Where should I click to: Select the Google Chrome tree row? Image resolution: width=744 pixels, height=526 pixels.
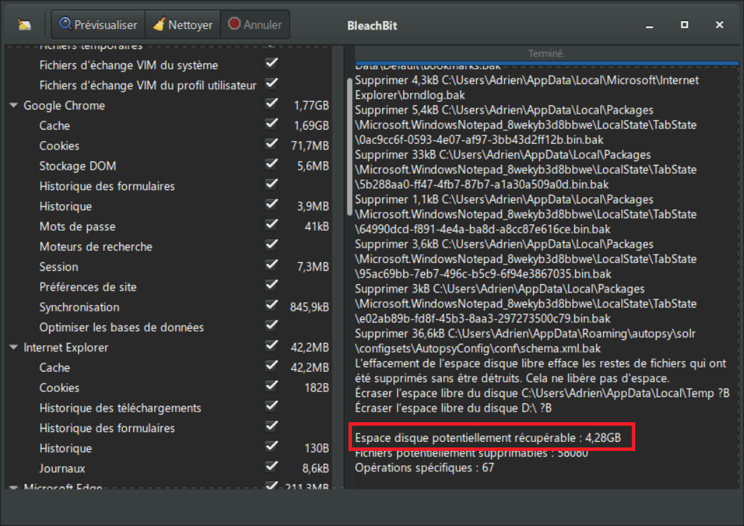(169, 105)
